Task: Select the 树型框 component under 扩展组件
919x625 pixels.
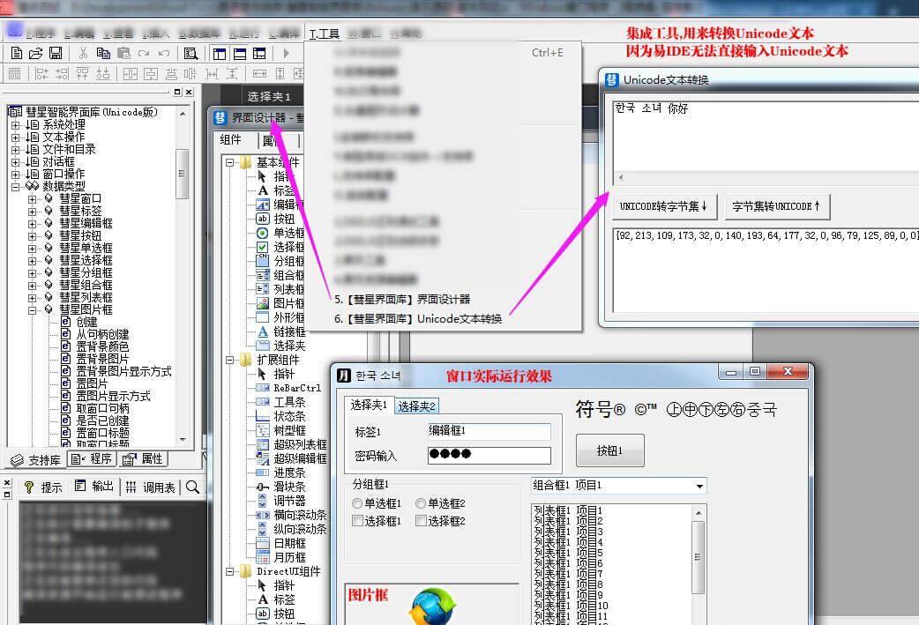Action: [x=284, y=430]
